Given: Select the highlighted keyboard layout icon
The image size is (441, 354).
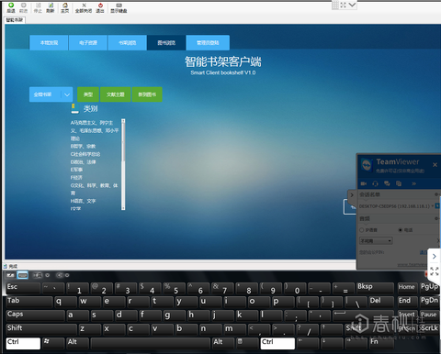Looking at the screenshot, I should pos(23,275).
